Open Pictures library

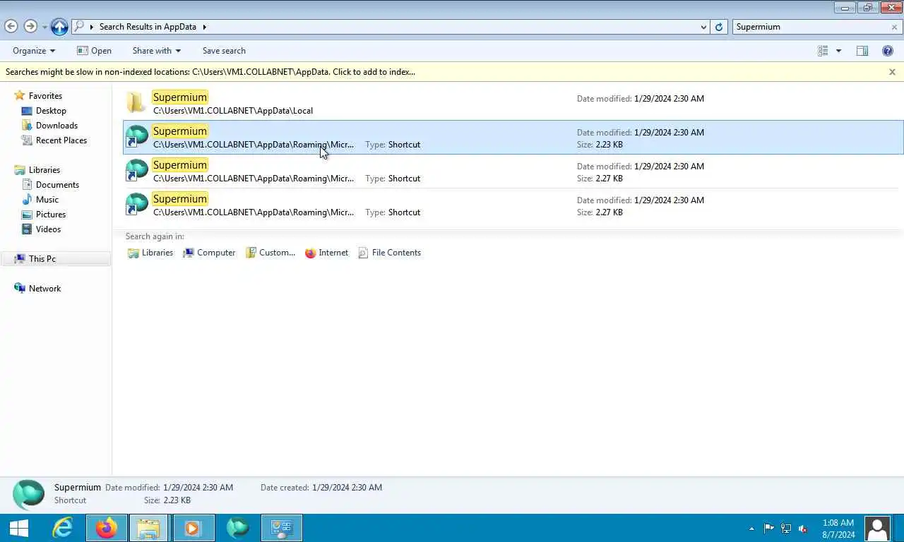(51, 215)
